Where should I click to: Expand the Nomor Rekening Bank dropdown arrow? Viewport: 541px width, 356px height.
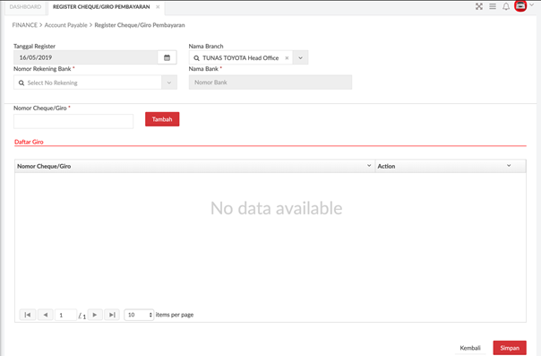(169, 82)
